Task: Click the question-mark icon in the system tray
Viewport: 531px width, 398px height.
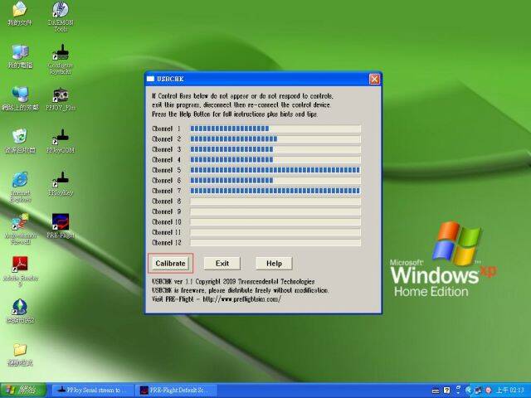Action: point(447,391)
